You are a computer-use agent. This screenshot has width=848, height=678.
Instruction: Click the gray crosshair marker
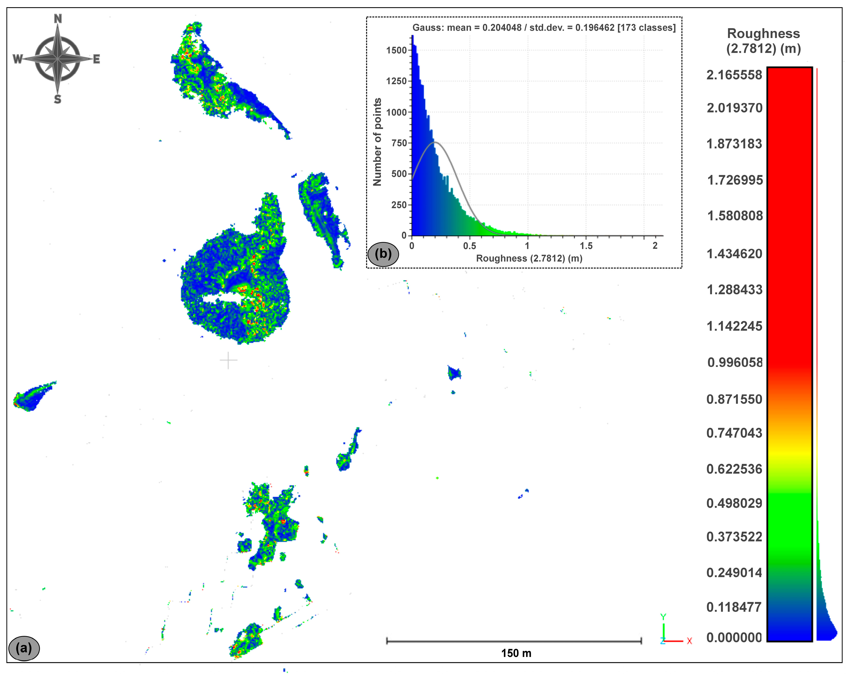coord(229,360)
